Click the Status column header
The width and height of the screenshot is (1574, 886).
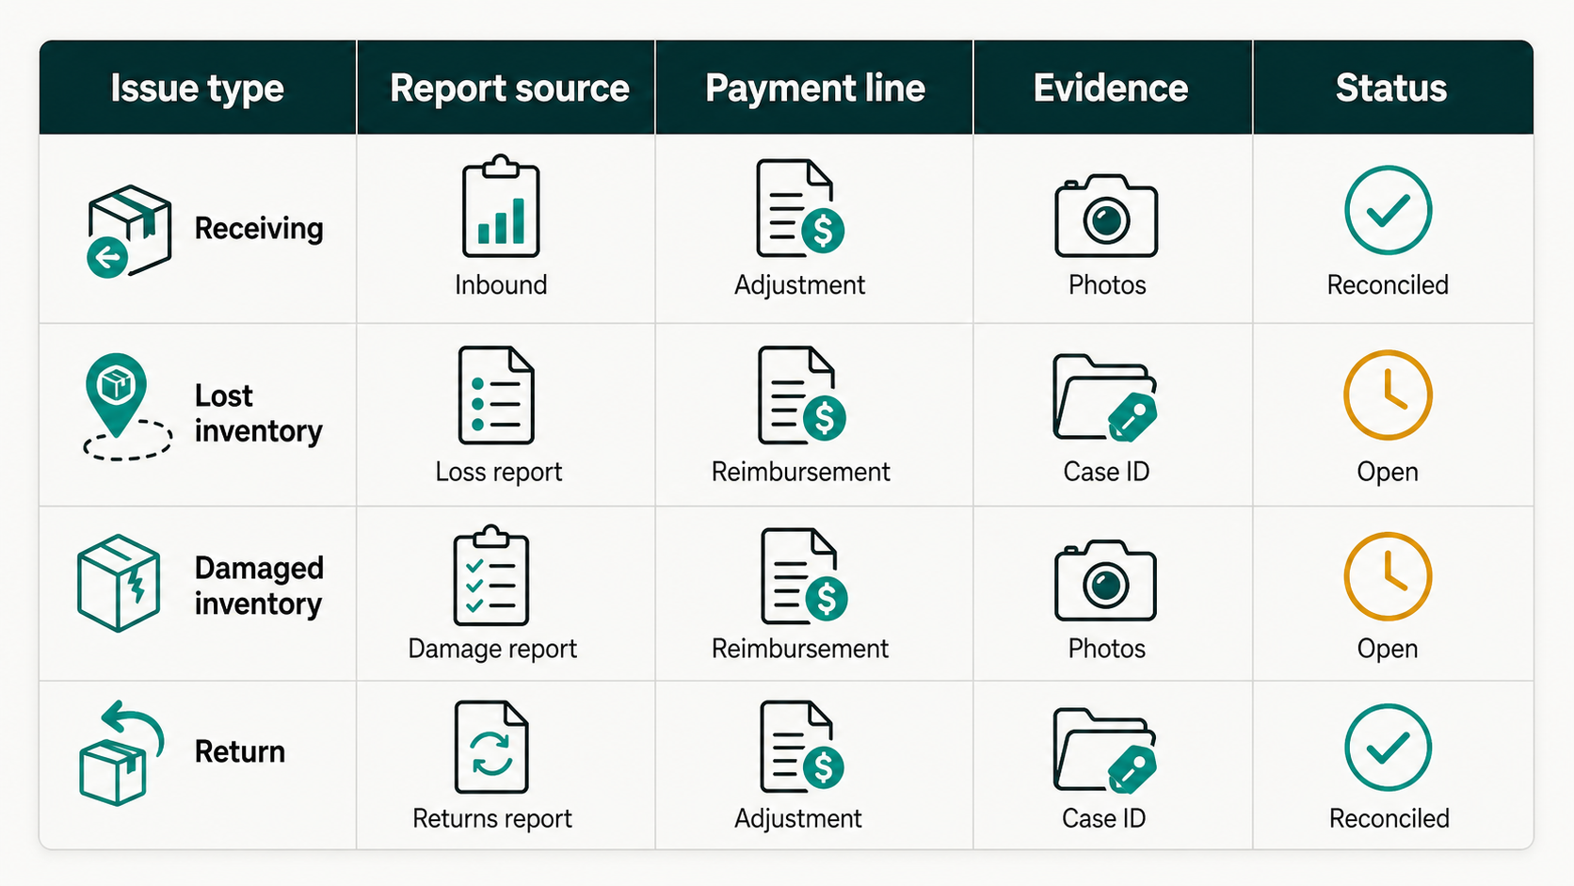click(x=1391, y=89)
